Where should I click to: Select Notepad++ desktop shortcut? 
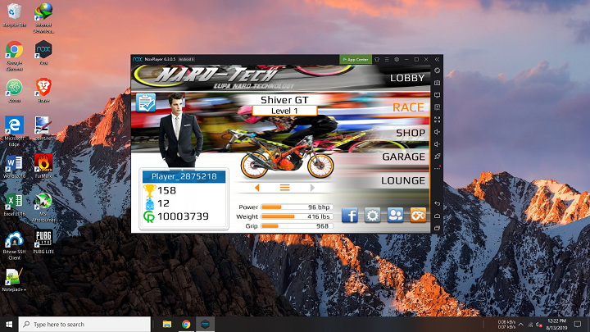click(14, 280)
